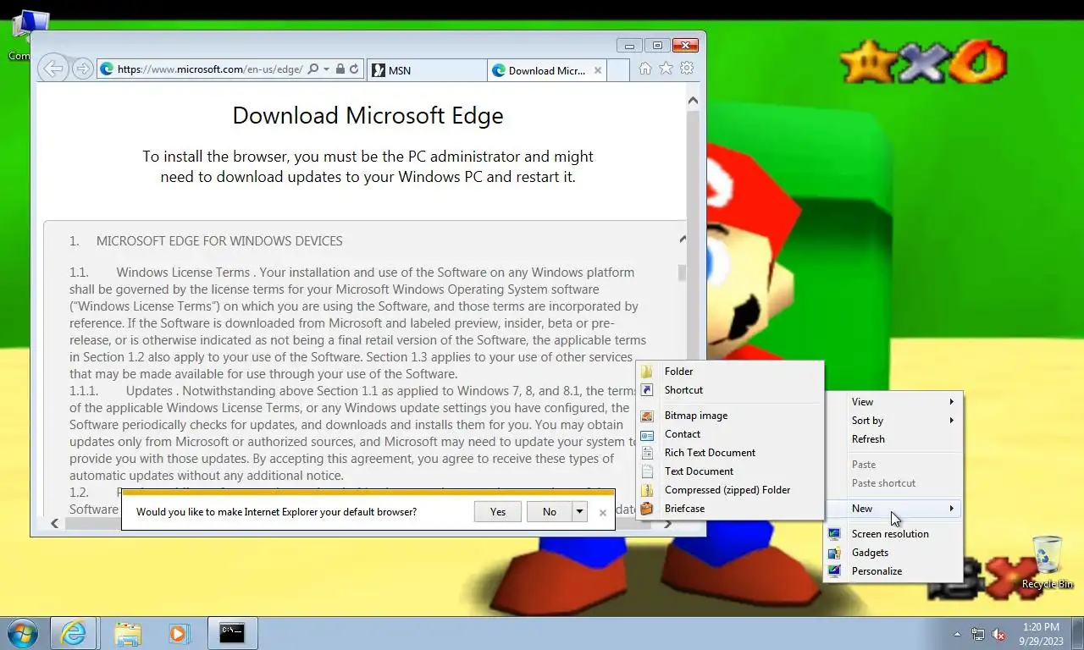Create a new Briefcase

[730, 509]
